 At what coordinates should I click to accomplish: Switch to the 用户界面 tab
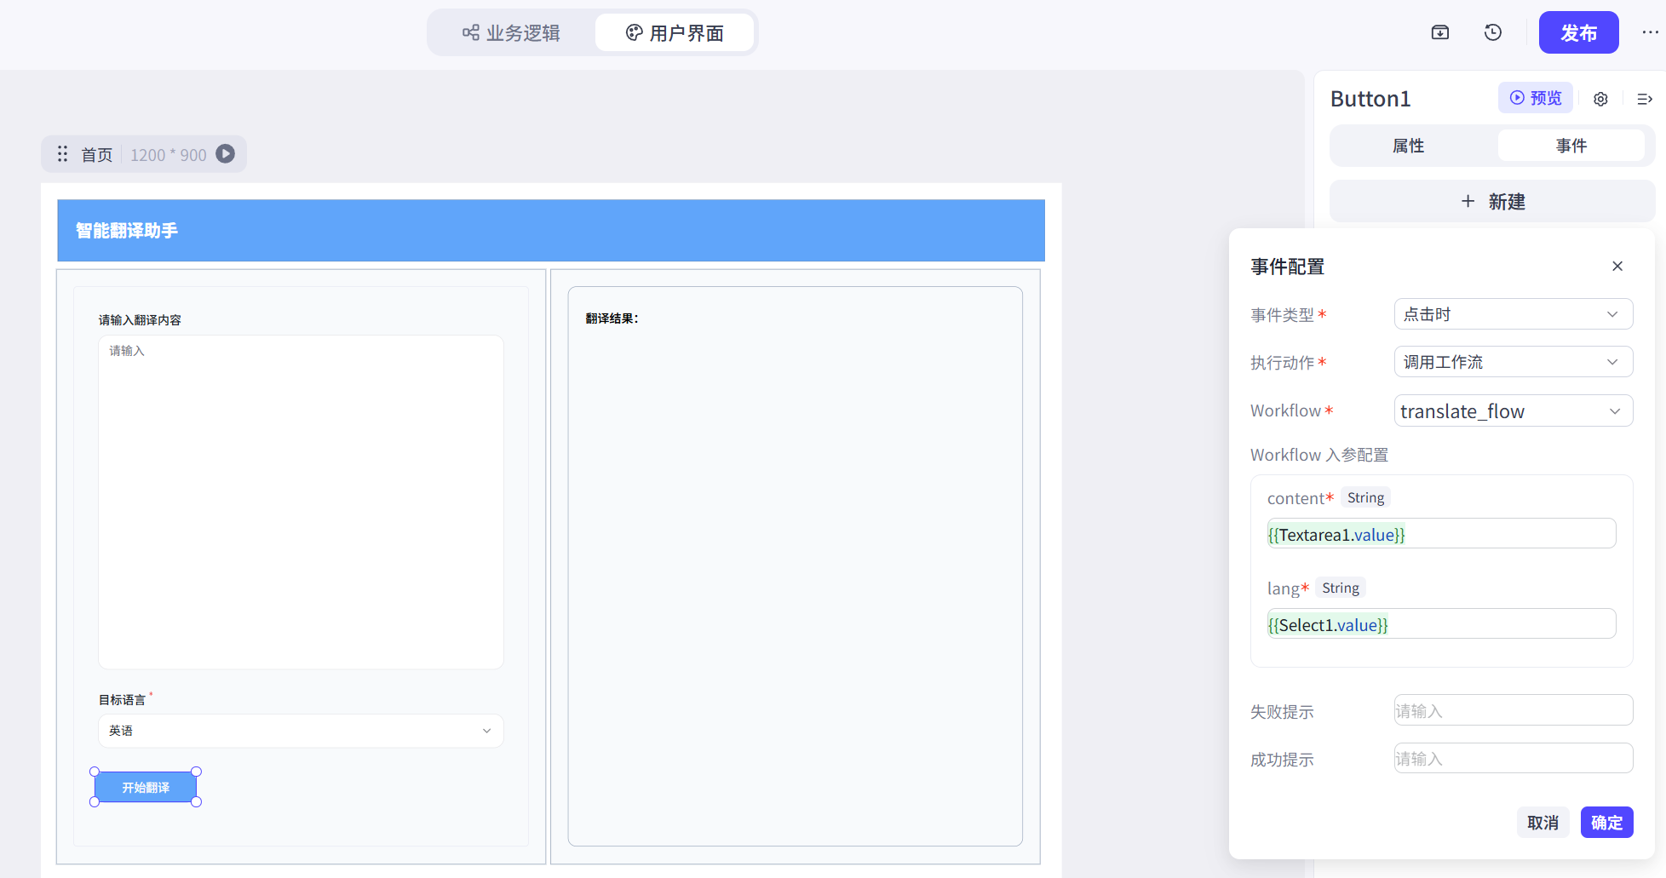675,33
